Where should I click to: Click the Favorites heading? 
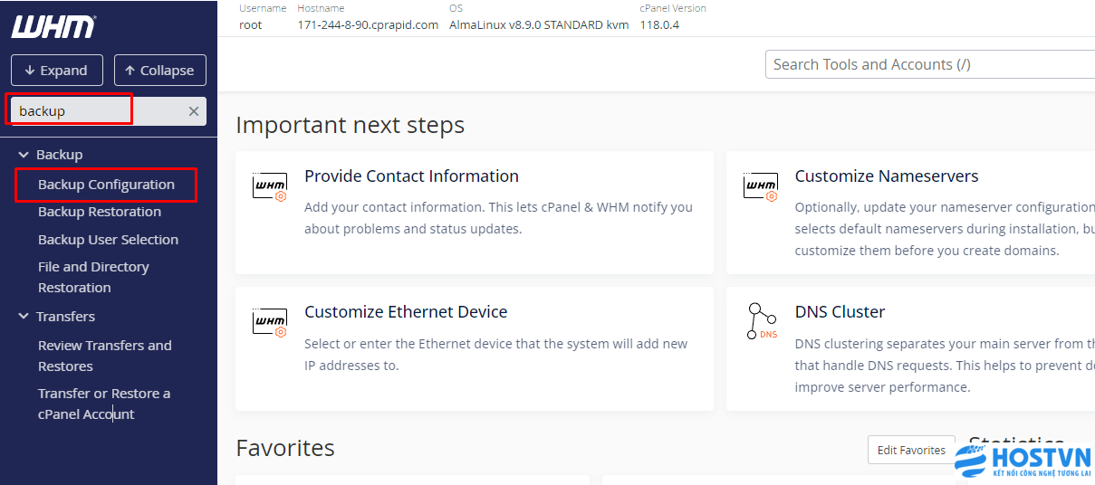pos(285,448)
